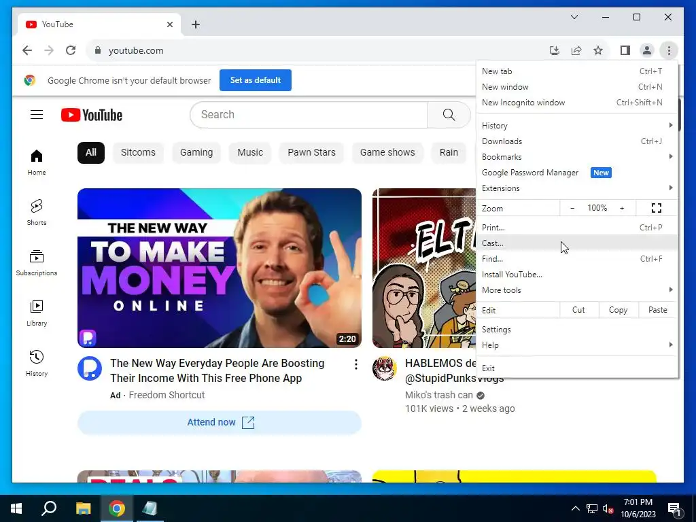
Task: Open File Explorer from the taskbar
Action: [x=83, y=508]
